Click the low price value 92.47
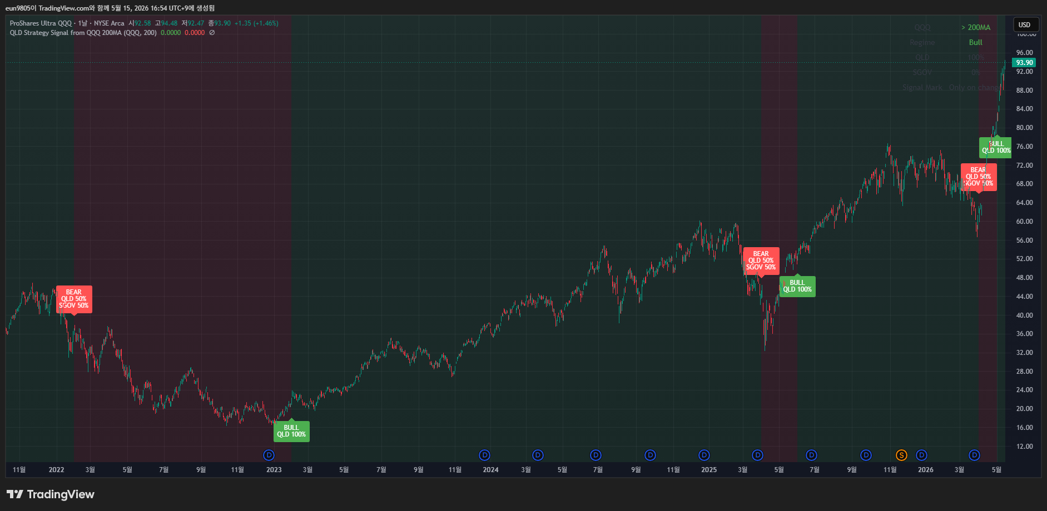 [196, 23]
